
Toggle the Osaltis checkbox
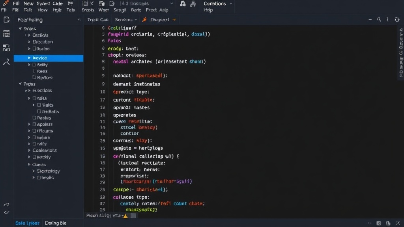pos(34,48)
